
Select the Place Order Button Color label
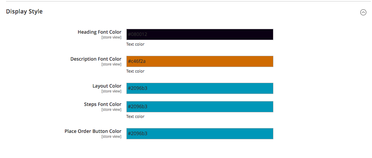(x=93, y=131)
